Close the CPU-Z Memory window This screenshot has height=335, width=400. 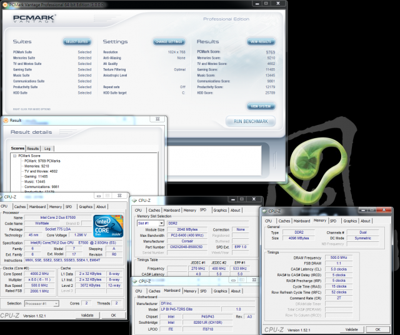click(384, 210)
